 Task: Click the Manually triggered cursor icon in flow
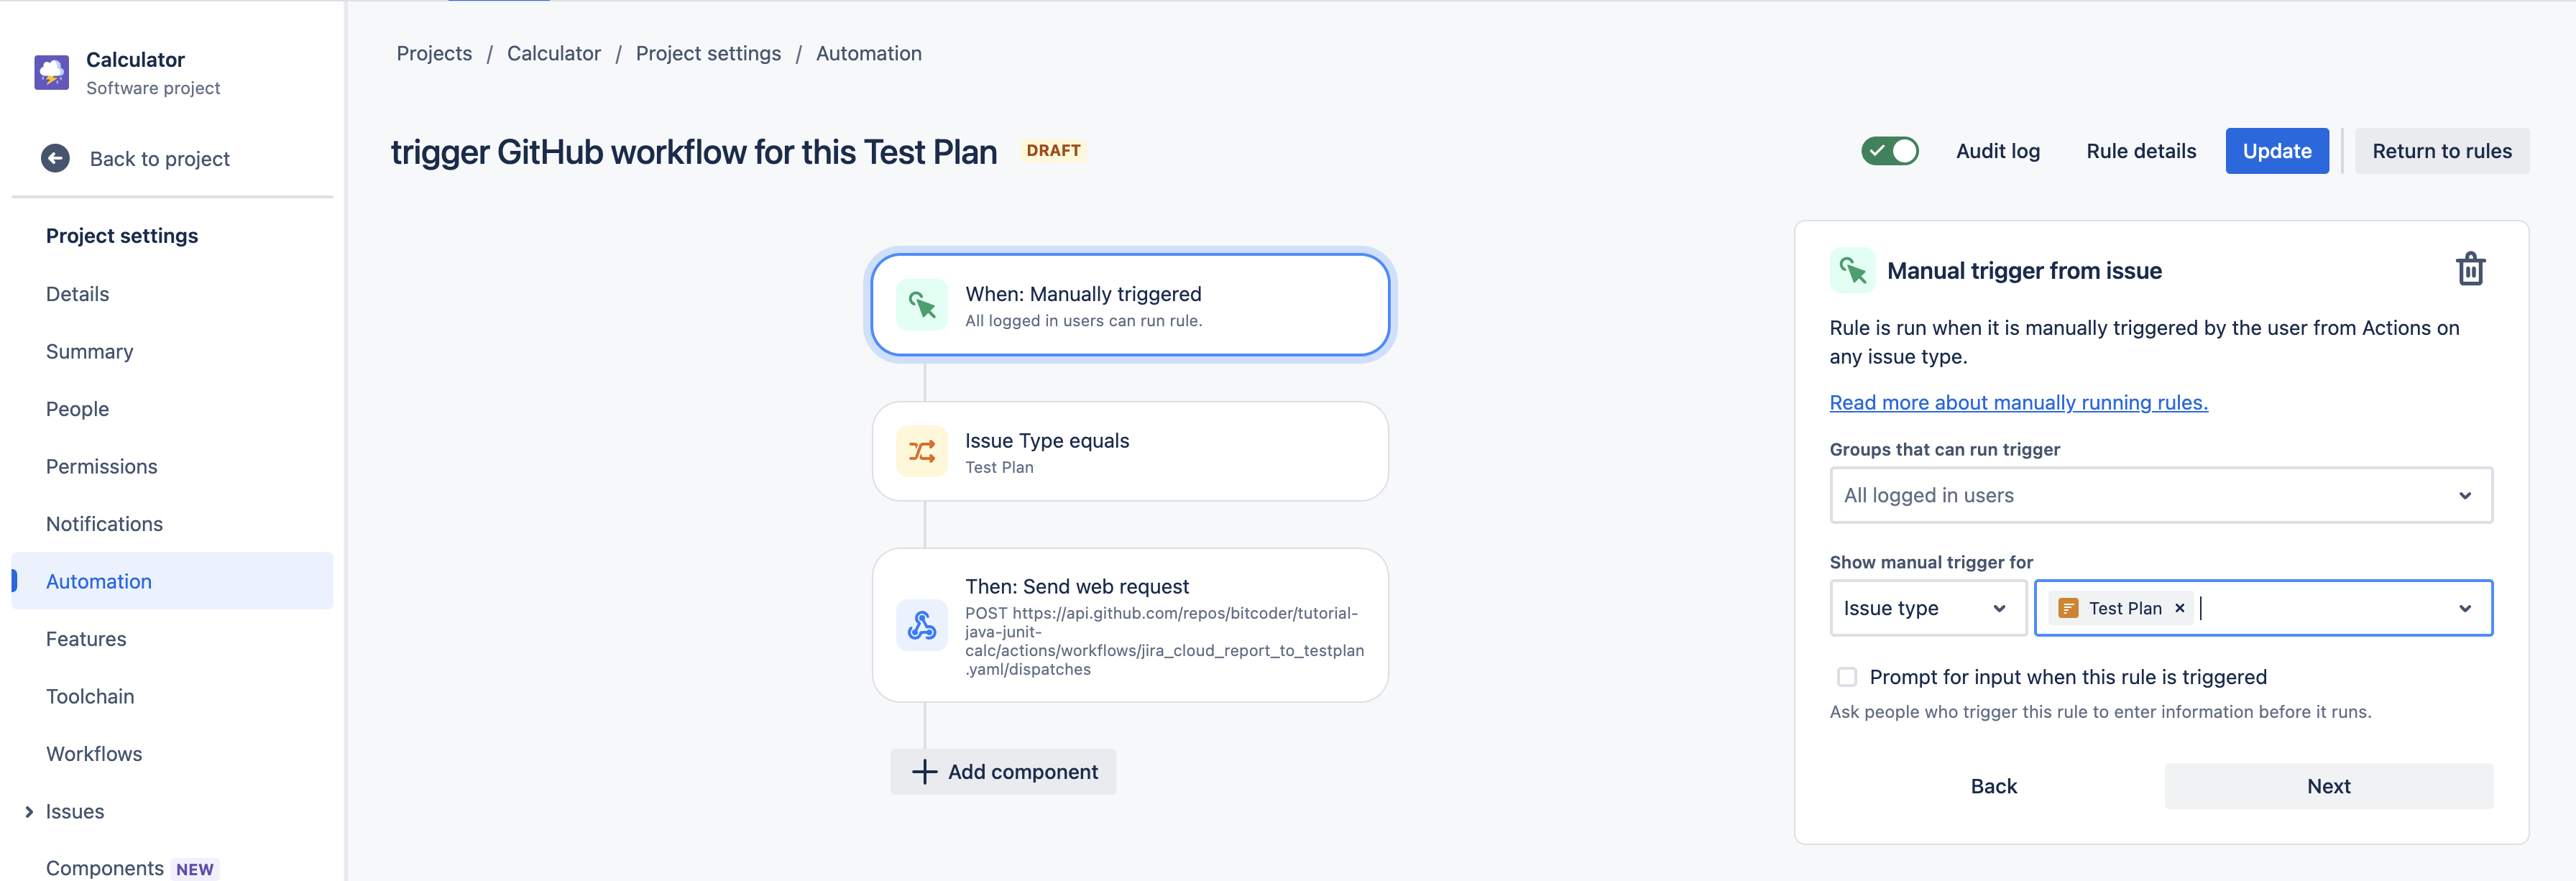point(921,305)
